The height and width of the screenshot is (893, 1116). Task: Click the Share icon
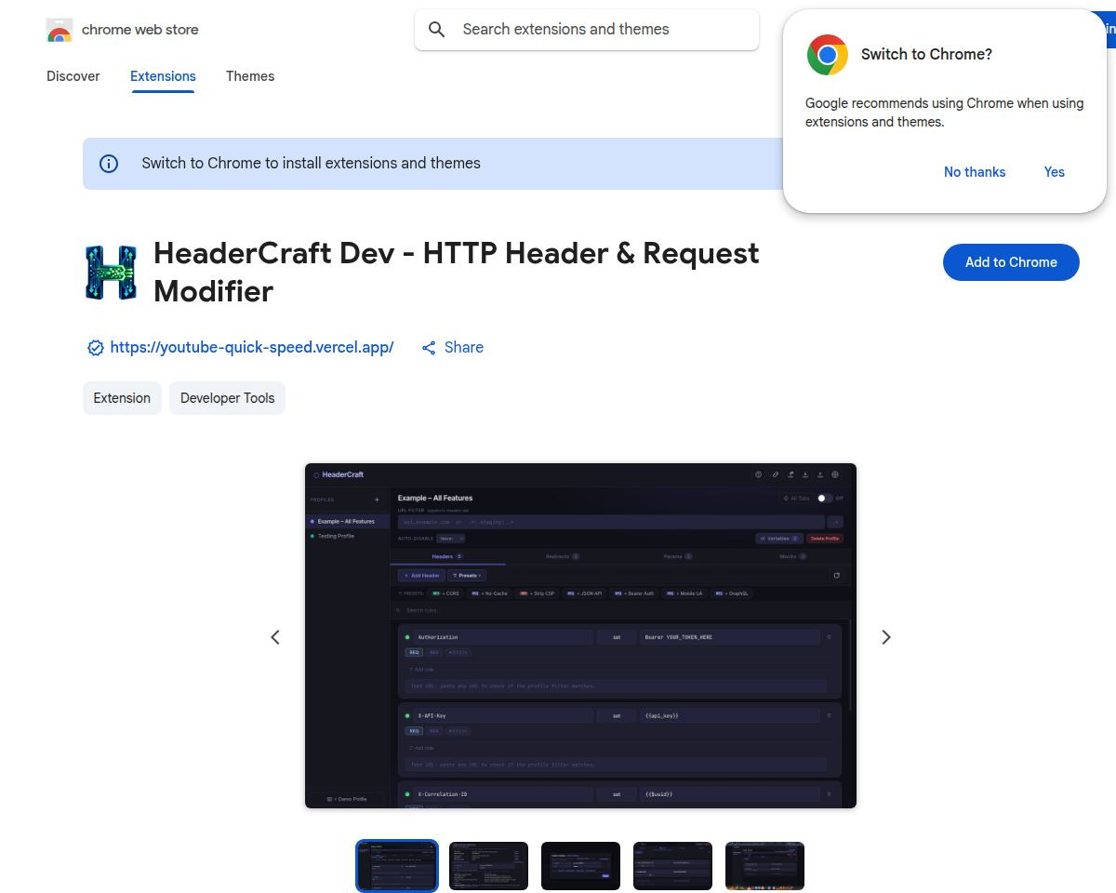(429, 348)
